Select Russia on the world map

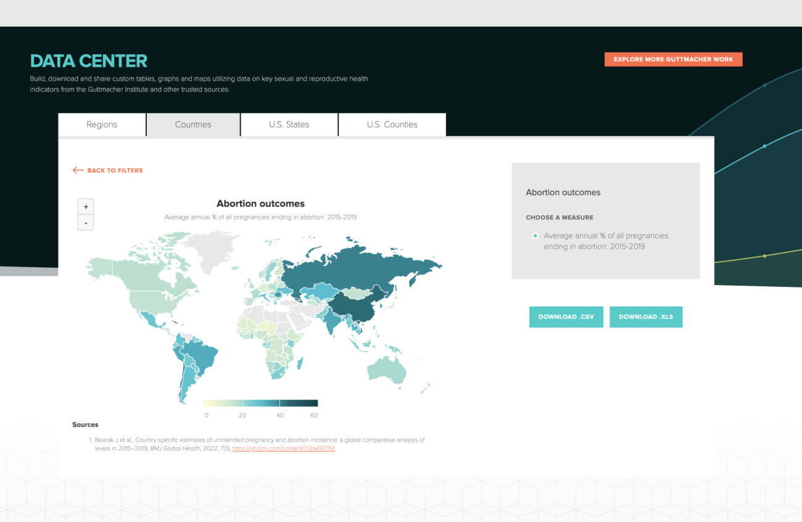364,267
